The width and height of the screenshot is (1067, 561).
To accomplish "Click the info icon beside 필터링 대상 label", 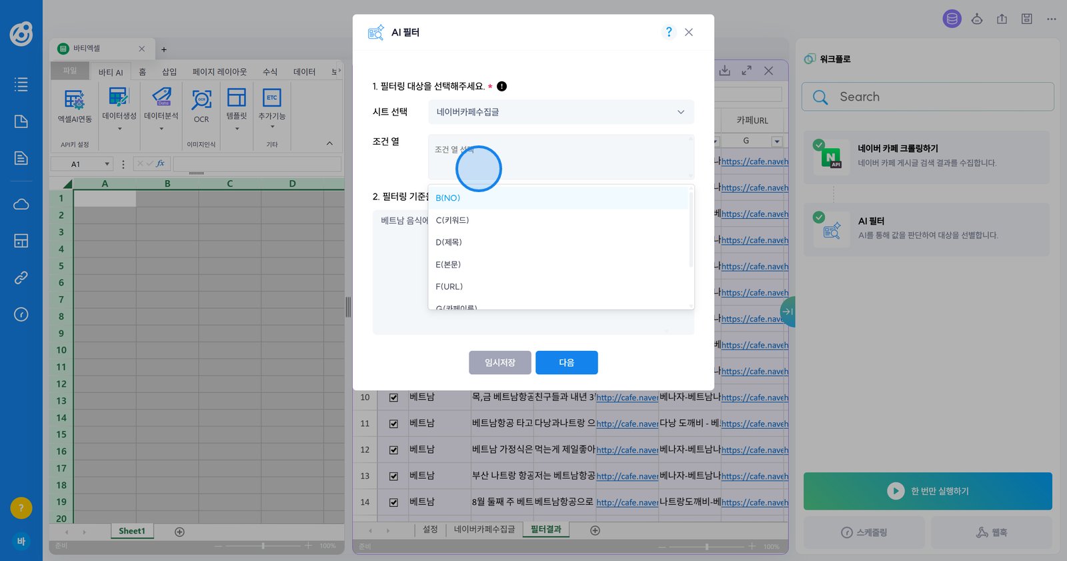I will [502, 86].
